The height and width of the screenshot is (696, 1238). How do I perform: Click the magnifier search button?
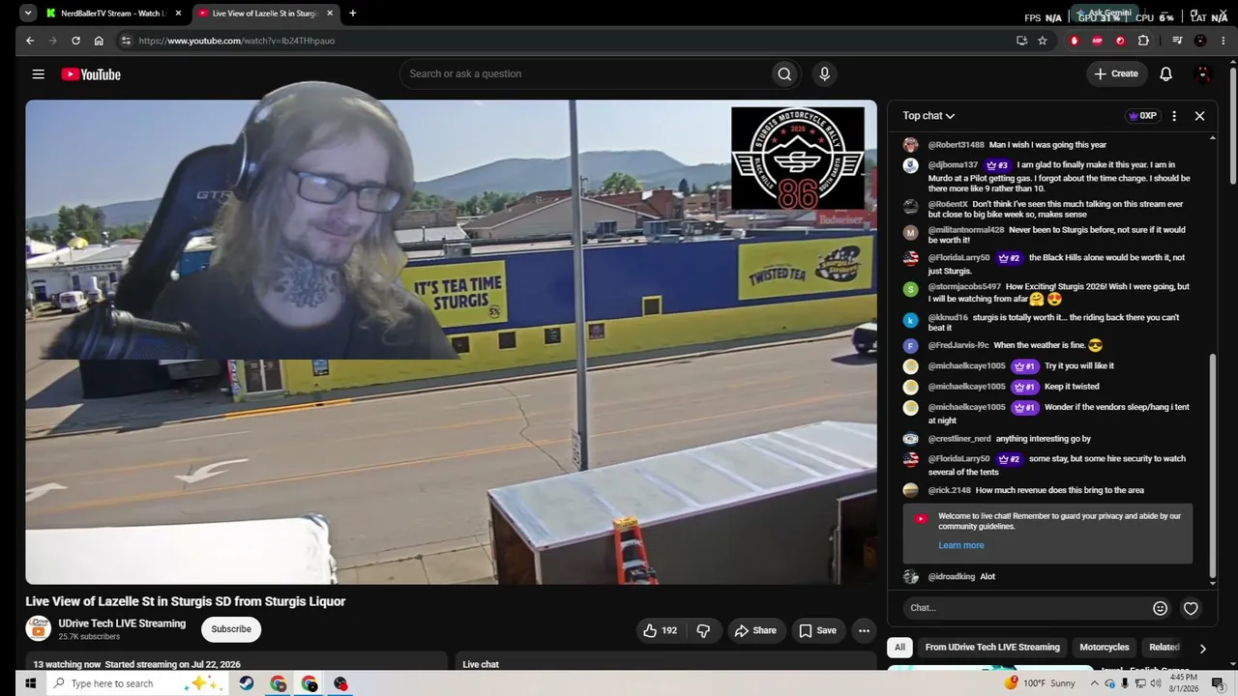coord(784,74)
